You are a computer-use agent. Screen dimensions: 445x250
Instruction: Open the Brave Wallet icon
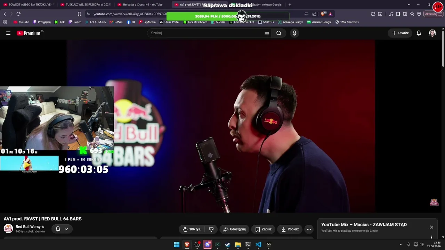coord(405,14)
